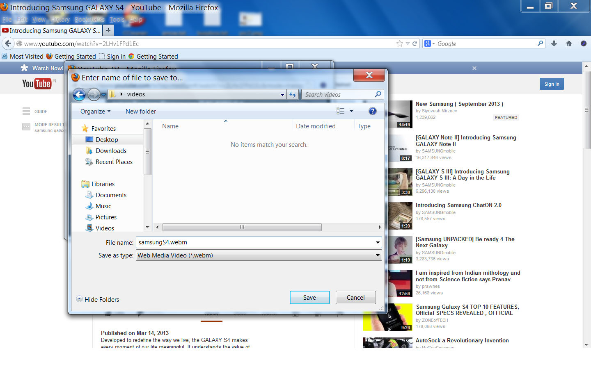Expand the videos breadcrumb arrow
The width and height of the screenshot is (591, 369).
121,94
